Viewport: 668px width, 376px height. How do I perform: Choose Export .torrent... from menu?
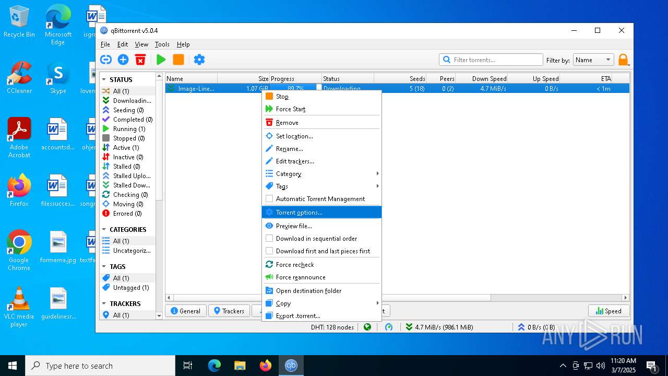[321, 315]
